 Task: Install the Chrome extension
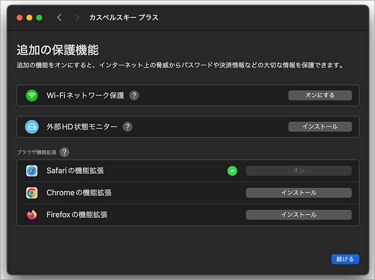click(299, 193)
